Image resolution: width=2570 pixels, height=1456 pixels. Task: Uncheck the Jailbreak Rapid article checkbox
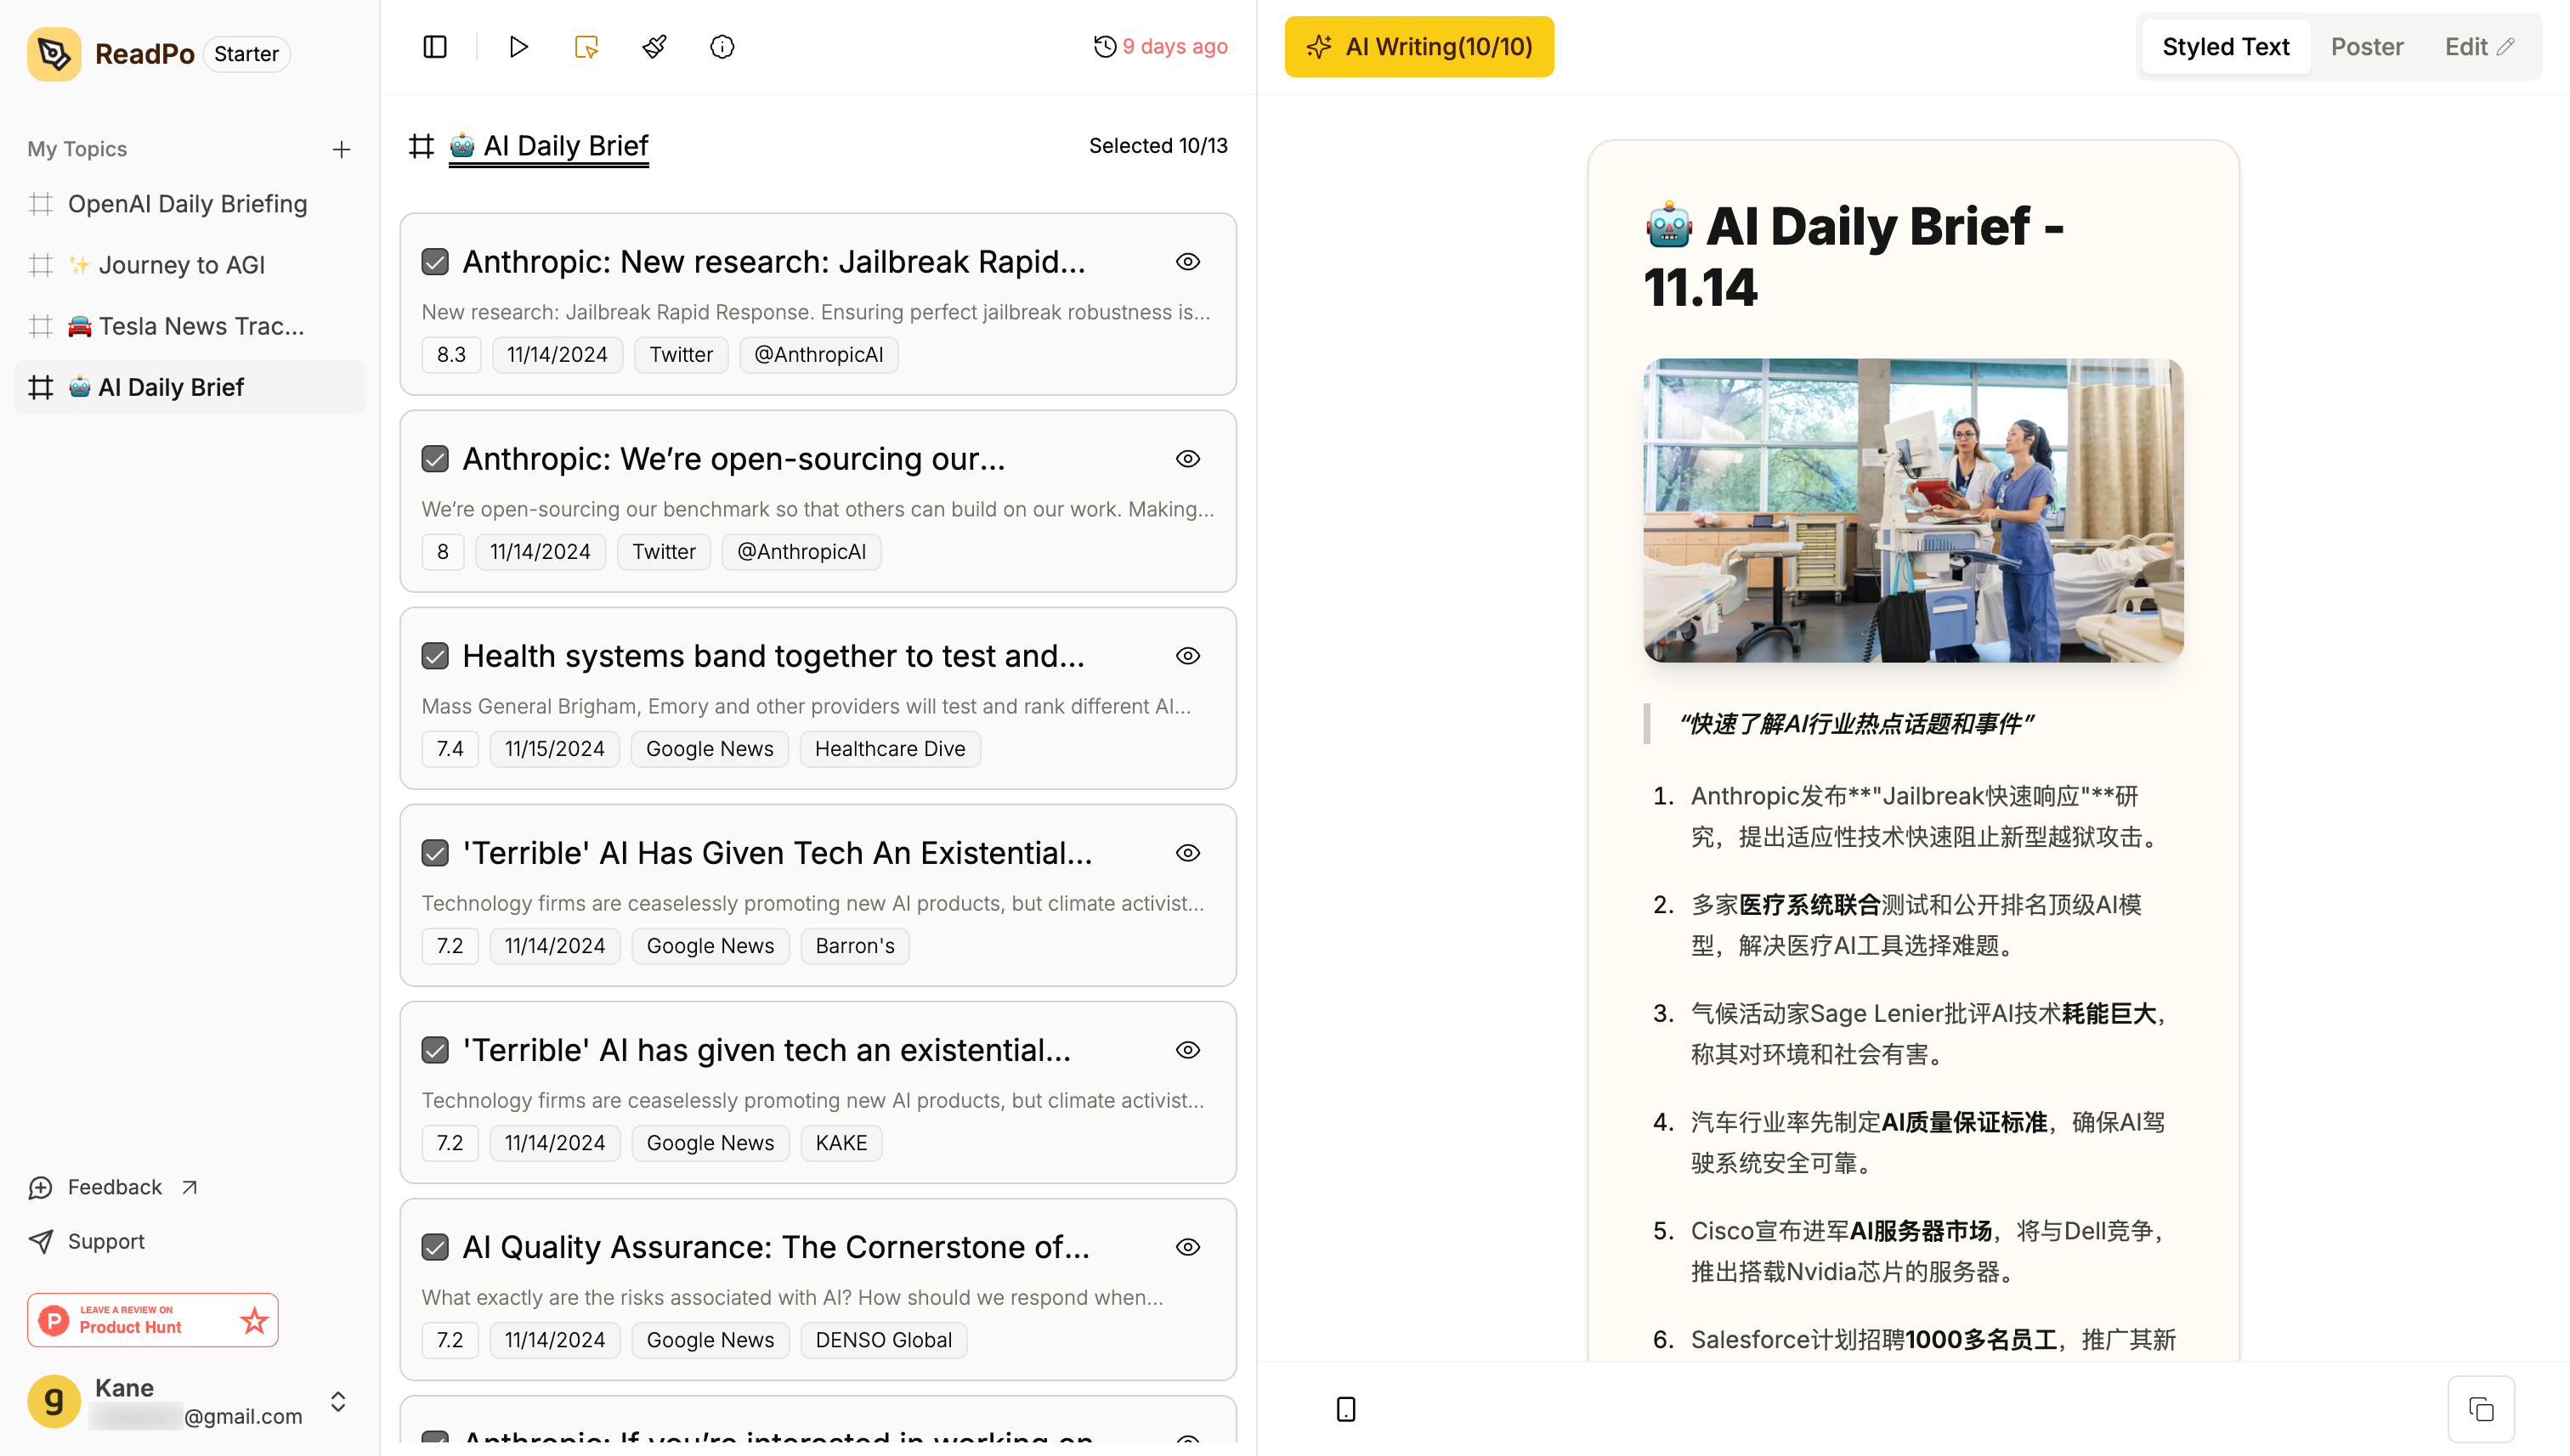pos(435,262)
